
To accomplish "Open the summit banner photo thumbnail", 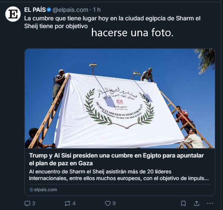I will point(120,99).
